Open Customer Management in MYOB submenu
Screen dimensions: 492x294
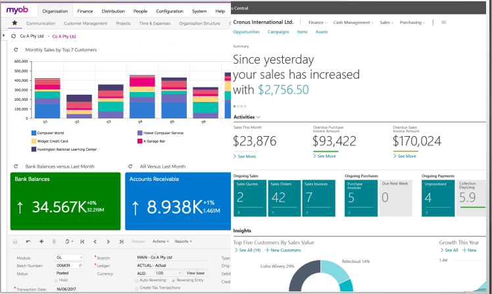[86, 23]
